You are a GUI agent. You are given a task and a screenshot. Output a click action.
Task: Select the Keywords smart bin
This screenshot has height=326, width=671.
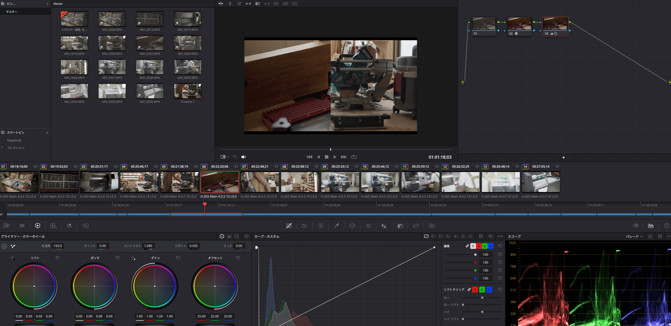(x=14, y=140)
